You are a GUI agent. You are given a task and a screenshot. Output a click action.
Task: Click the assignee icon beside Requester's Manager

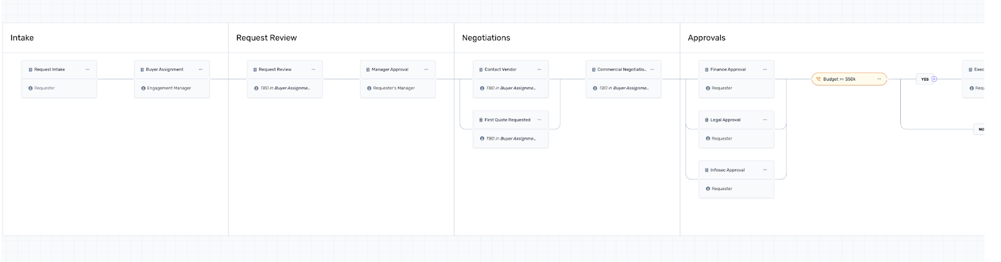point(369,88)
